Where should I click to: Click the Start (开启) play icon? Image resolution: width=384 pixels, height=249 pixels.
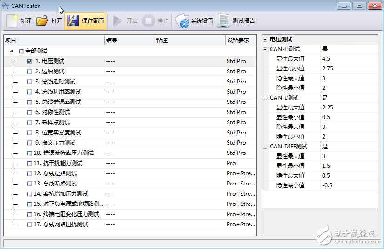[117, 21]
